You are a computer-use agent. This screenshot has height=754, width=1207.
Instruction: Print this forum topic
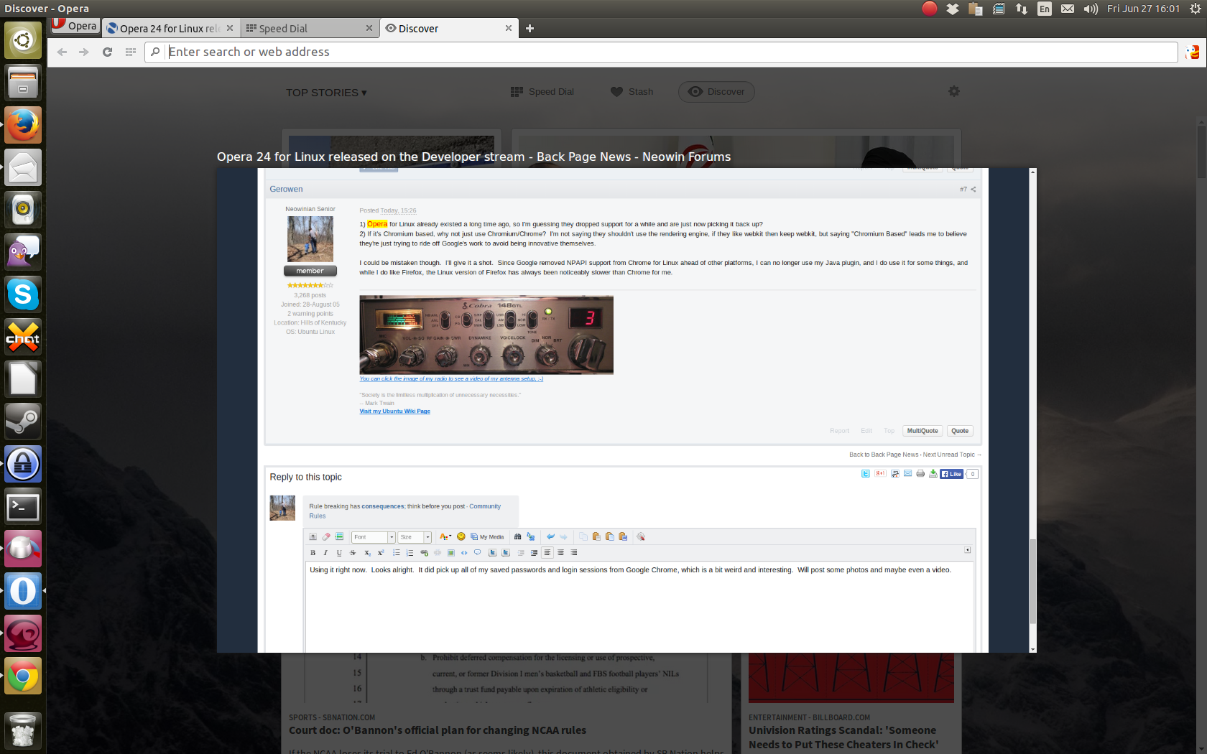click(920, 474)
